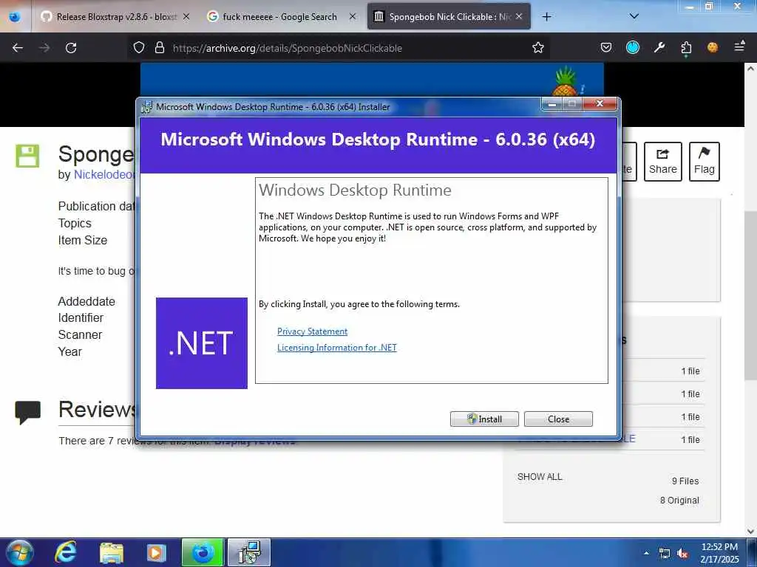Click the Reviews speech bubble icon
This screenshot has width=757, height=567.
[x=28, y=412]
